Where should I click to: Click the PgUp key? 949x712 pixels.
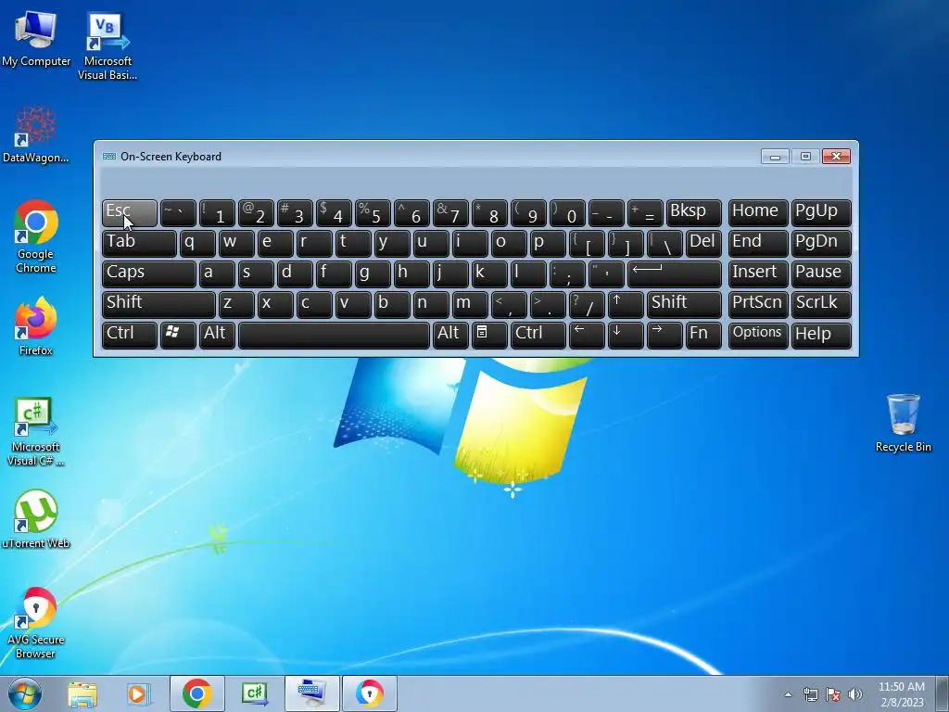[x=821, y=213]
